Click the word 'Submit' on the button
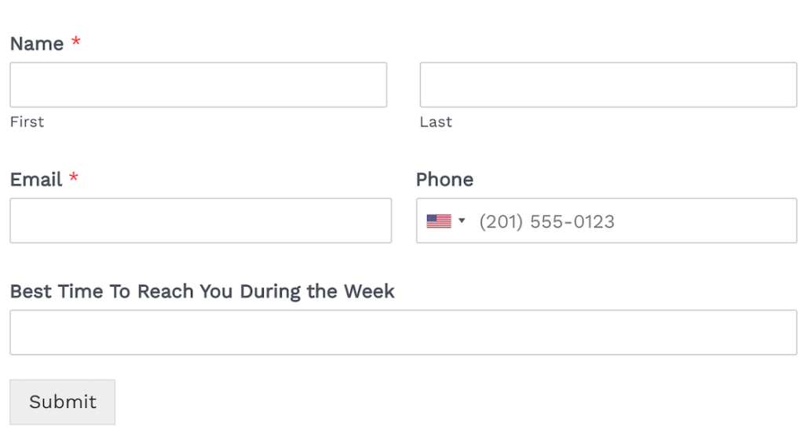The width and height of the screenshot is (804, 434). [63, 402]
